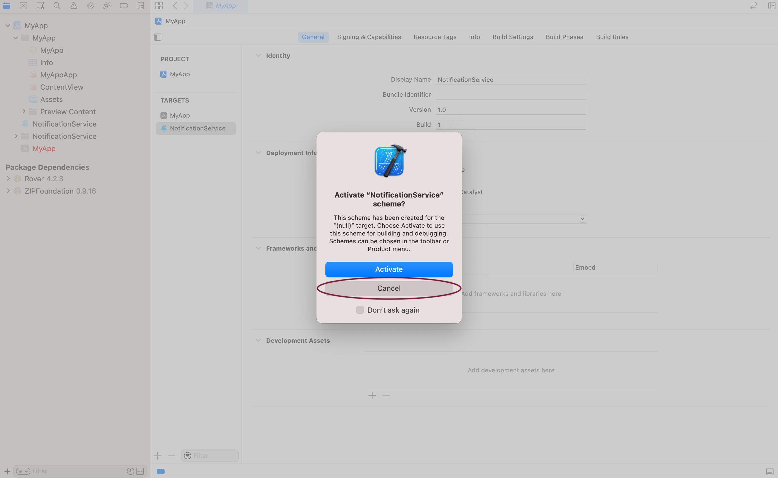Open navigator filter options menu
Image resolution: width=778 pixels, height=478 pixels.
coord(23,471)
